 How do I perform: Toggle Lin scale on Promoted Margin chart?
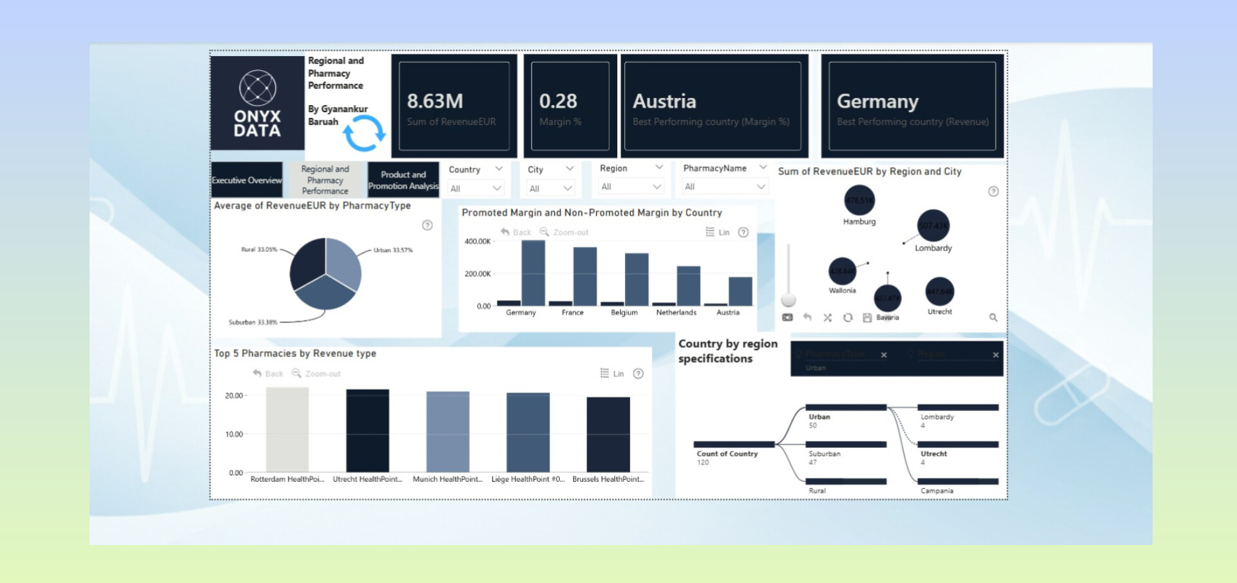[718, 233]
